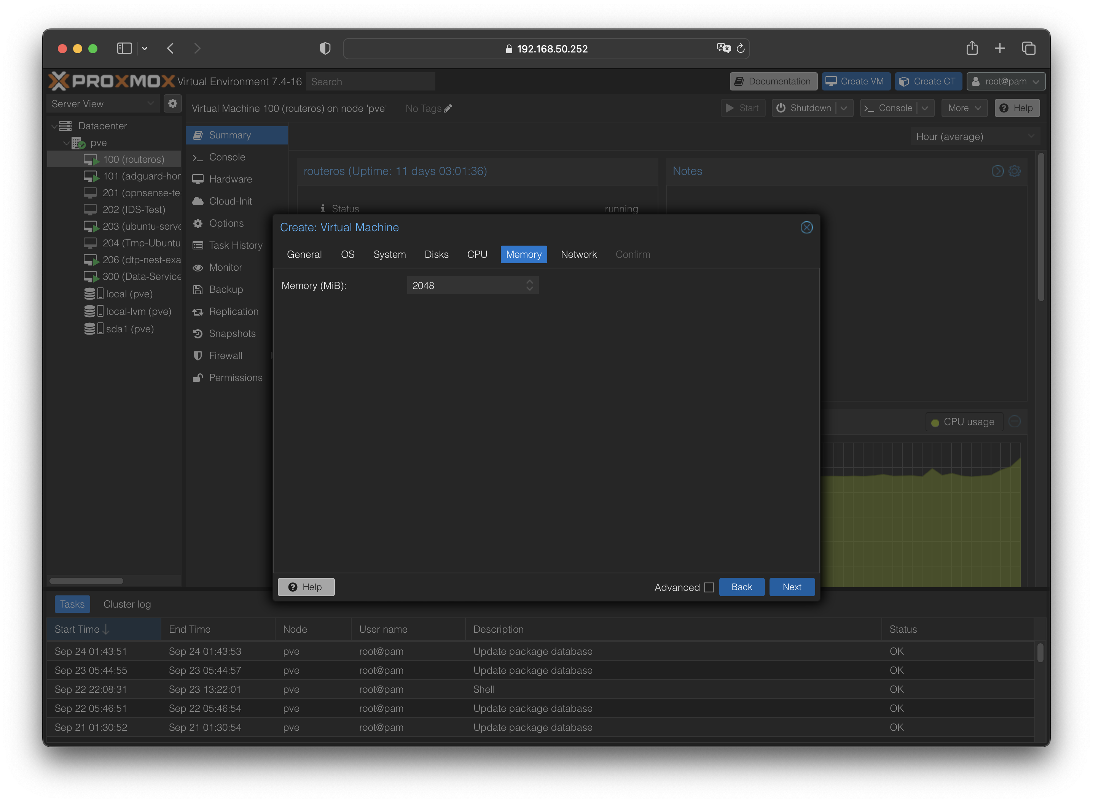Click the Safari privacy shield icon
The width and height of the screenshot is (1093, 803).
click(x=325, y=49)
